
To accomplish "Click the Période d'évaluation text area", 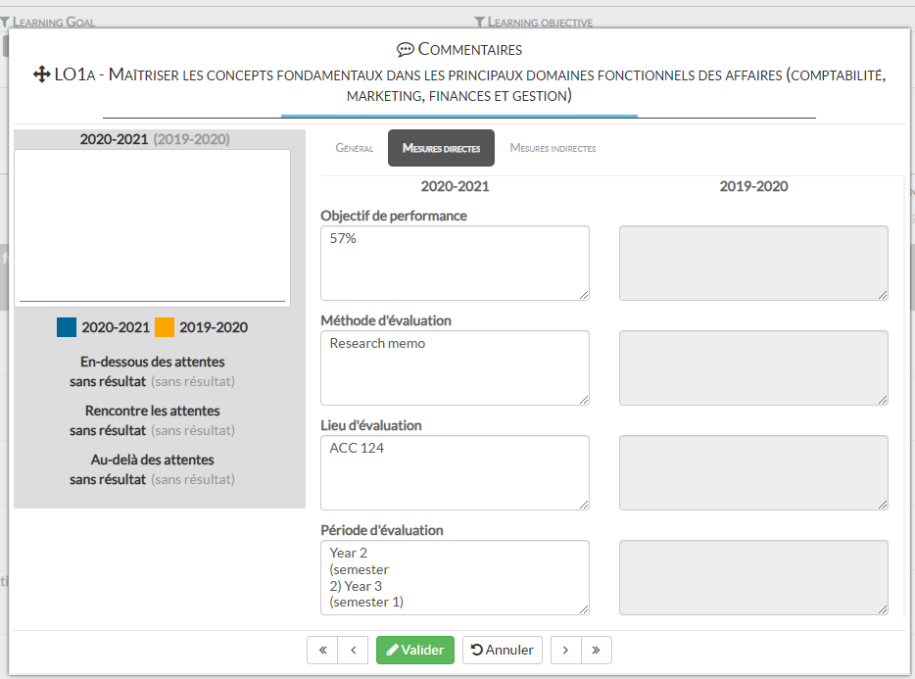I will [455, 577].
